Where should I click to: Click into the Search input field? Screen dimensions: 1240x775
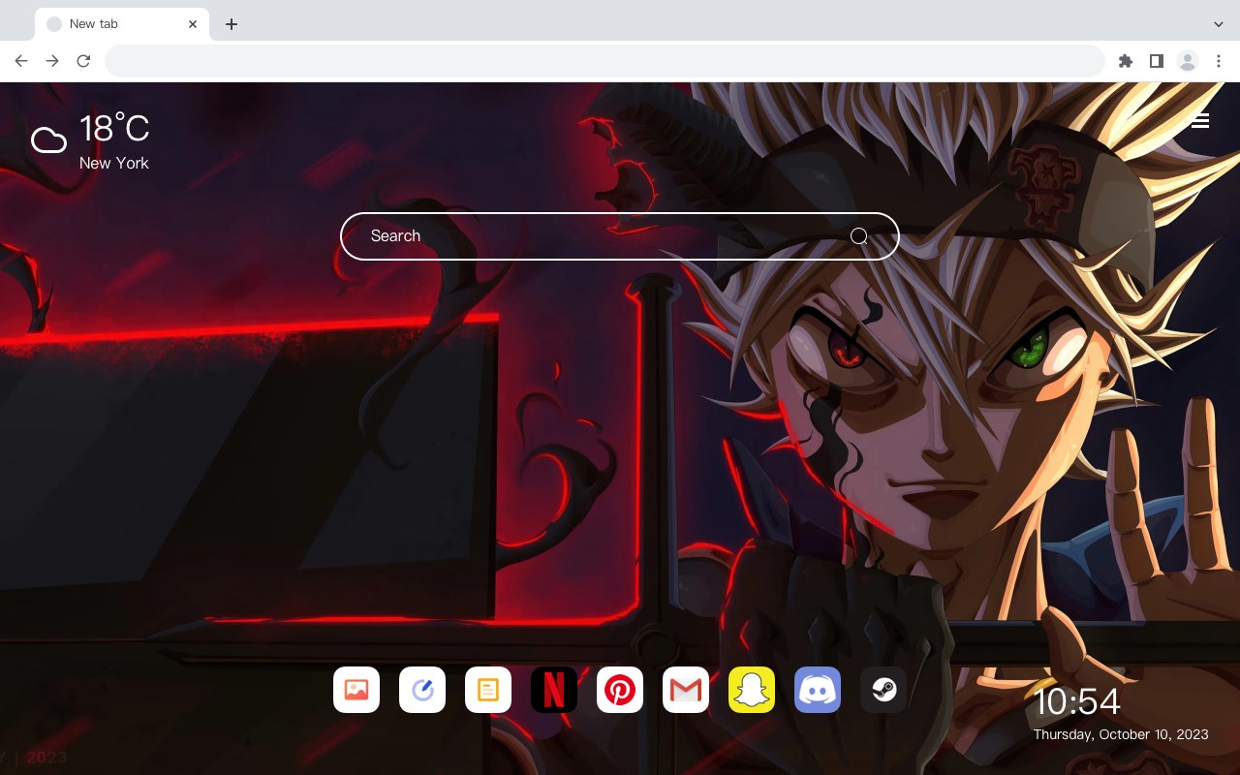620,236
